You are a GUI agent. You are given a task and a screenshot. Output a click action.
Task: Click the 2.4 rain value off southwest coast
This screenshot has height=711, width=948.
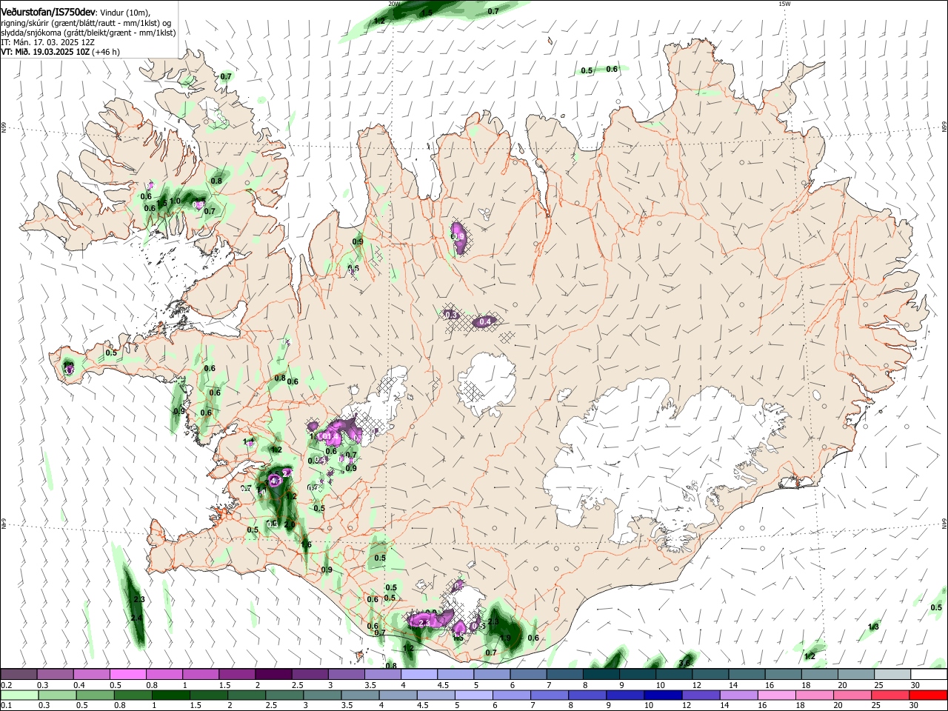point(136,618)
